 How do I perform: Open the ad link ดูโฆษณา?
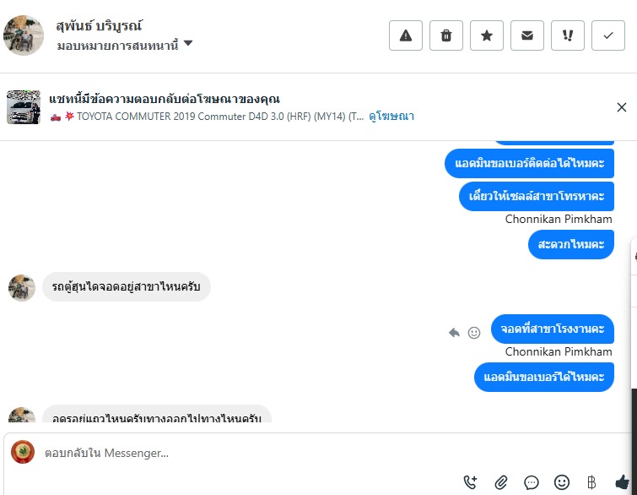coord(391,117)
